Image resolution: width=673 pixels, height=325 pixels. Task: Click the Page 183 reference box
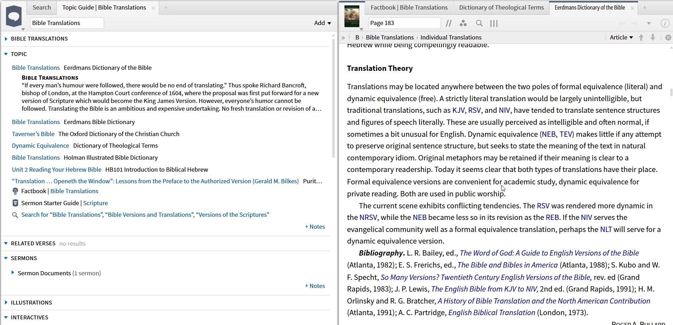405,23
